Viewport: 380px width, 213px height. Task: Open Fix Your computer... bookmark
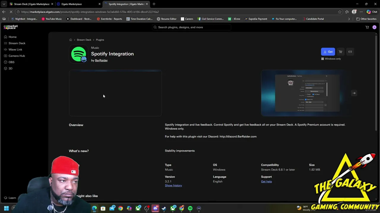284,19
